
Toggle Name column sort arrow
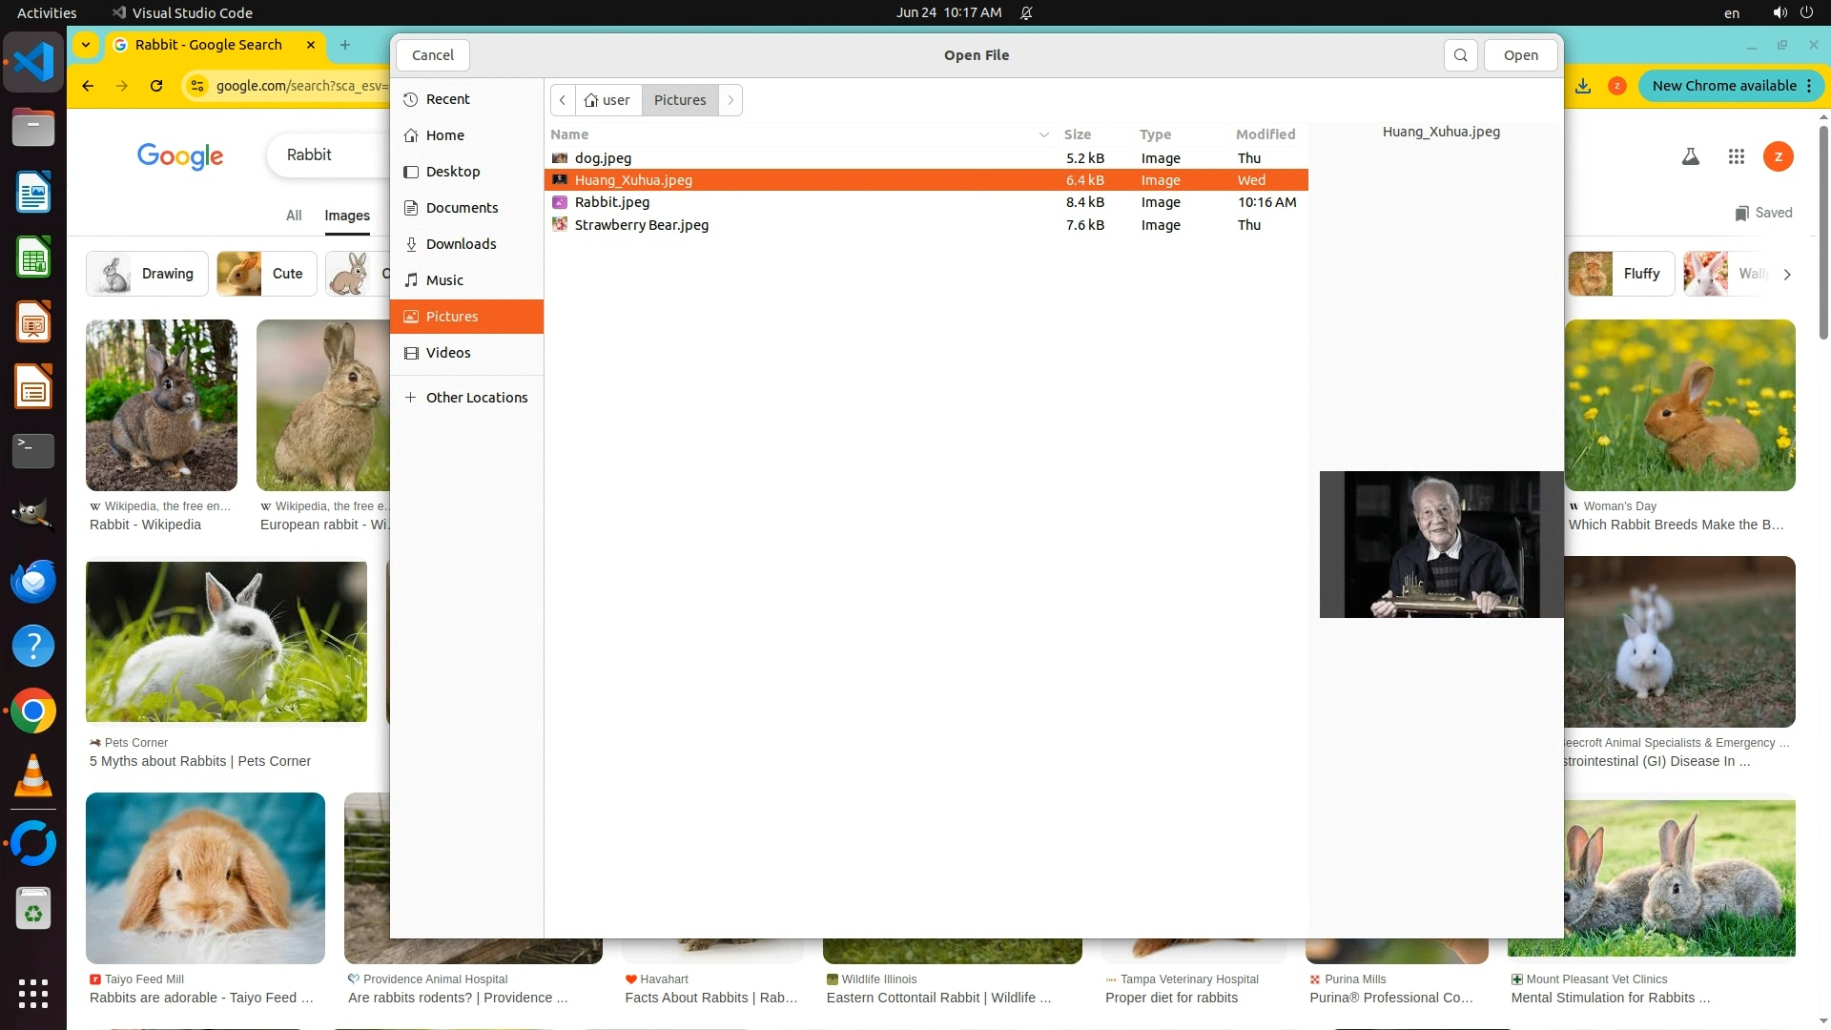1043,134
